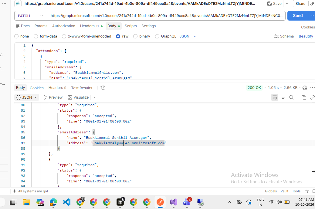Click the filter response icon
315x209 pixels.
pos(283,97)
